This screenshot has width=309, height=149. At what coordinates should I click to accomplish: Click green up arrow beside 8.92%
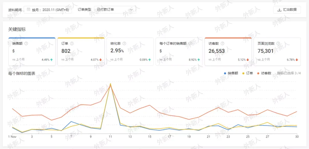click(199, 59)
